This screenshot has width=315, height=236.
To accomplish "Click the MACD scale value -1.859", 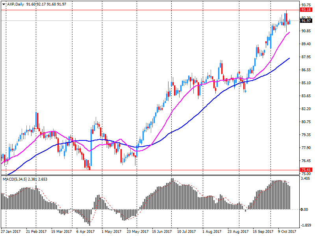I will (x=306, y=225).
